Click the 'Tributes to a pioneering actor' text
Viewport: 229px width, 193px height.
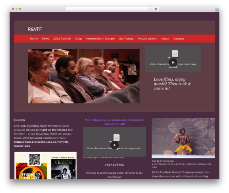[x=114, y=175]
